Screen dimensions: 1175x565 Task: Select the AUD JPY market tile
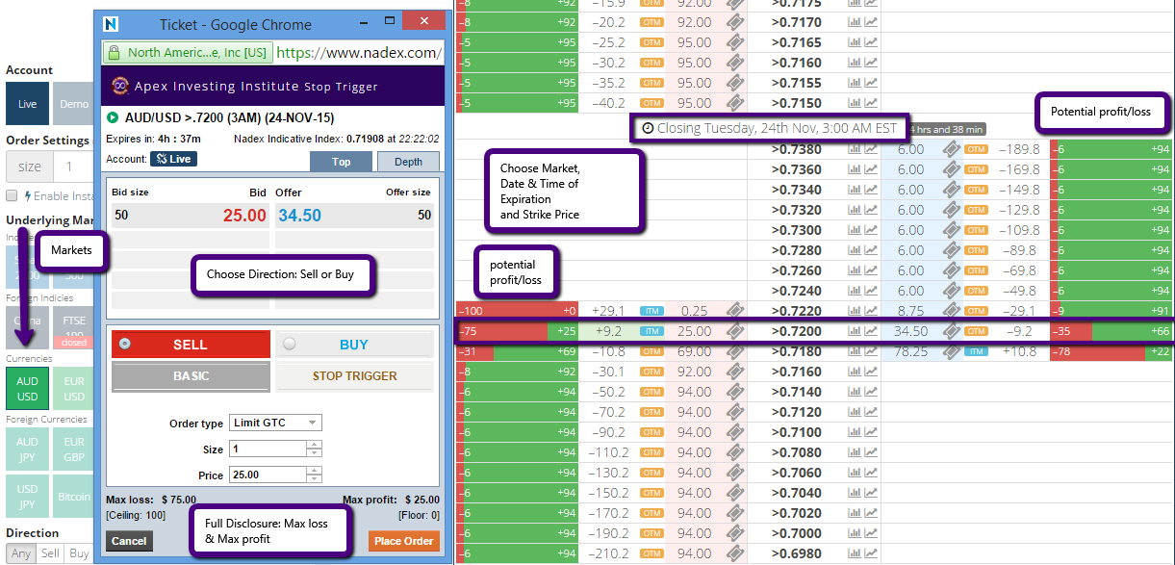pyautogui.click(x=27, y=450)
